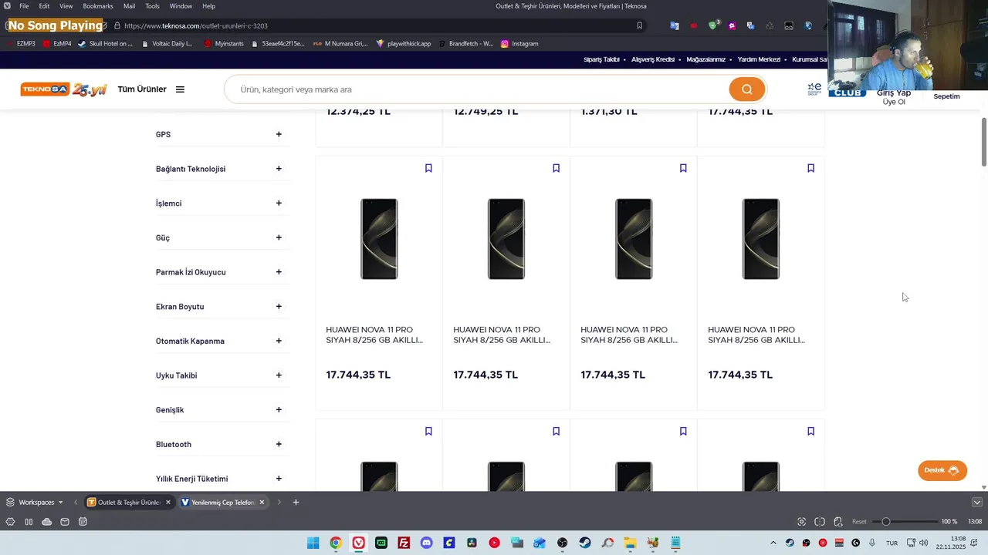This screenshot has width=988, height=555.
Task: Open the Tüm Ürünler hamburger menu
Action: click(180, 89)
